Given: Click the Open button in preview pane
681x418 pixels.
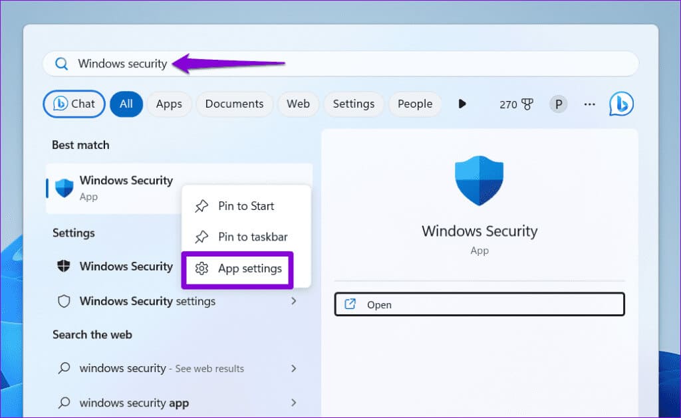Looking at the screenshot, I should pyautogui.click(x=479, y=304).
